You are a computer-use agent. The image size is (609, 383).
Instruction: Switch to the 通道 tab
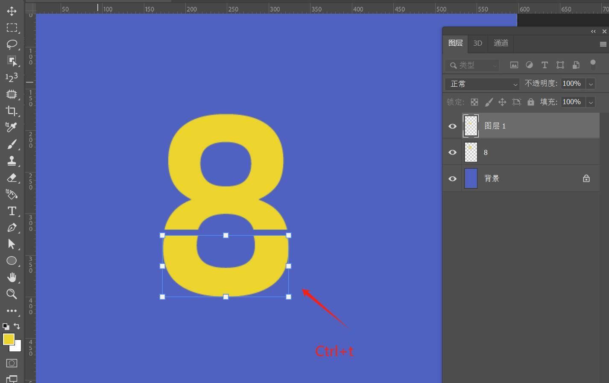click(x=501, y=43)
